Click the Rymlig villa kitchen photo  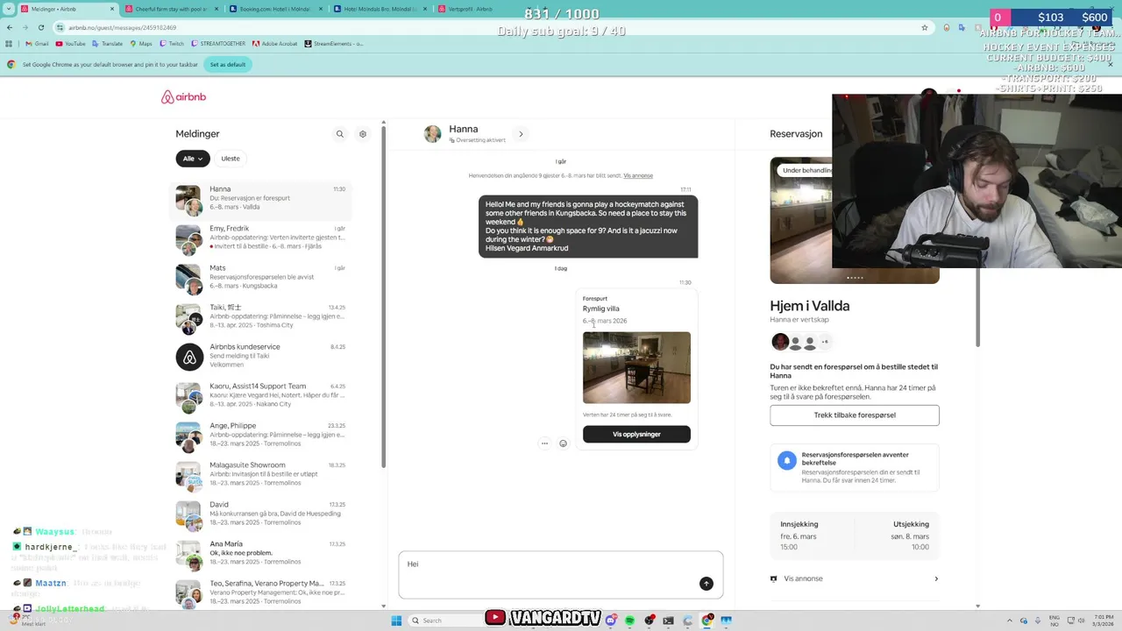tap(636, 367)
